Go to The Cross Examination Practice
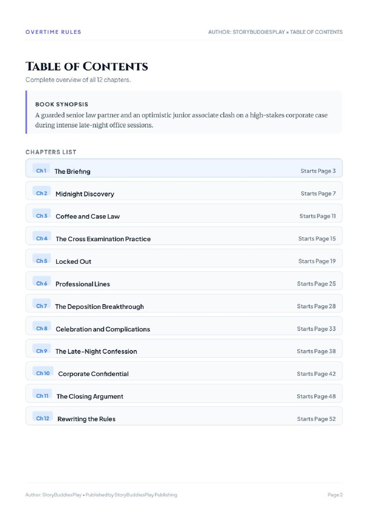Screen dimensions: 368x521 coord(184,236)
